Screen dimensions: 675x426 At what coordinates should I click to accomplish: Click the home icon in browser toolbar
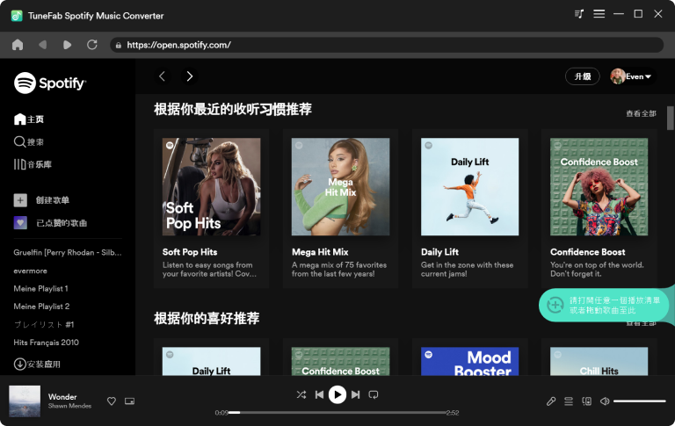pos(18,45)
